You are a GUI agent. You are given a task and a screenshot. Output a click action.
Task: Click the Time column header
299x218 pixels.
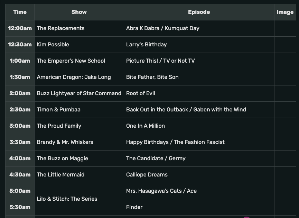[20, 12]
